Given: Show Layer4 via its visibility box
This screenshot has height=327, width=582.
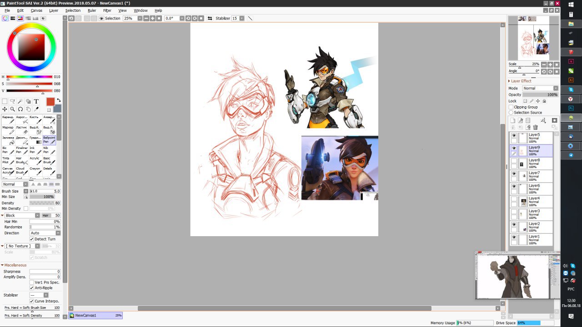Looking at the screenshot, I should tap(514, 199).
